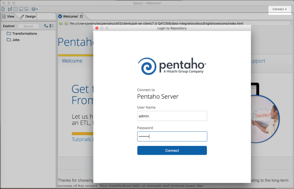This screenshot has width=294, height=189.
Task: Click the Welcome link on the page
Action: point(72,61)
